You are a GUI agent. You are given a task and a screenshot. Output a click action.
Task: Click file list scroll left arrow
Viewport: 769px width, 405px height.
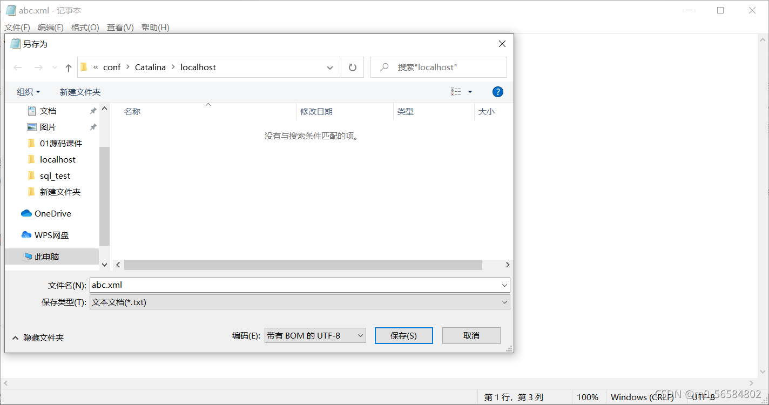click(x=118, y=265)
